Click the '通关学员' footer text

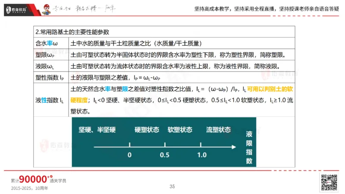pos(58,181)
